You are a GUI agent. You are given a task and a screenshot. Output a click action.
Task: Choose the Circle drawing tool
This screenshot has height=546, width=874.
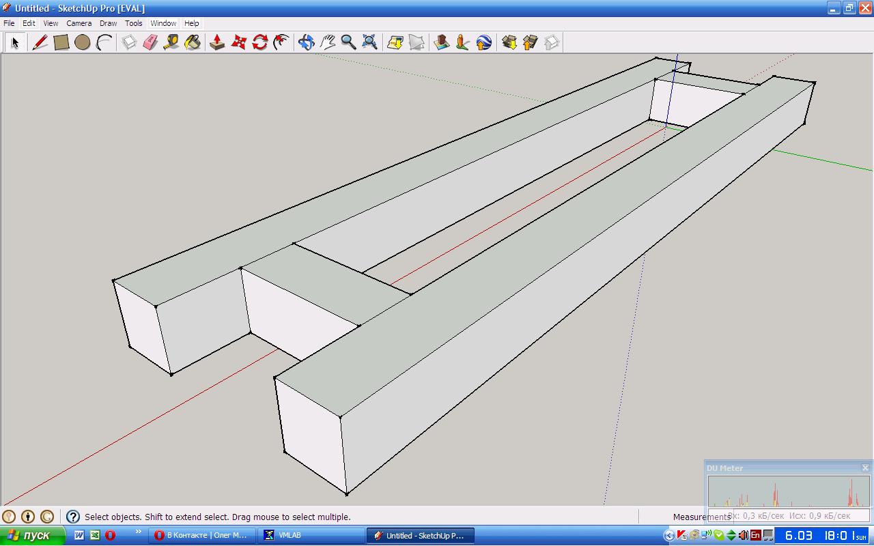click(83, 42)
